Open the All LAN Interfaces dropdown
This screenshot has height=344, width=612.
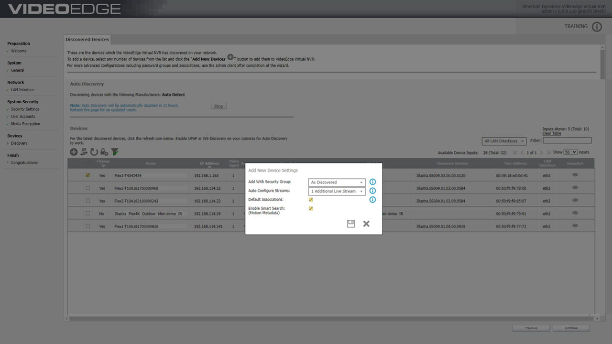coord(504,141)
